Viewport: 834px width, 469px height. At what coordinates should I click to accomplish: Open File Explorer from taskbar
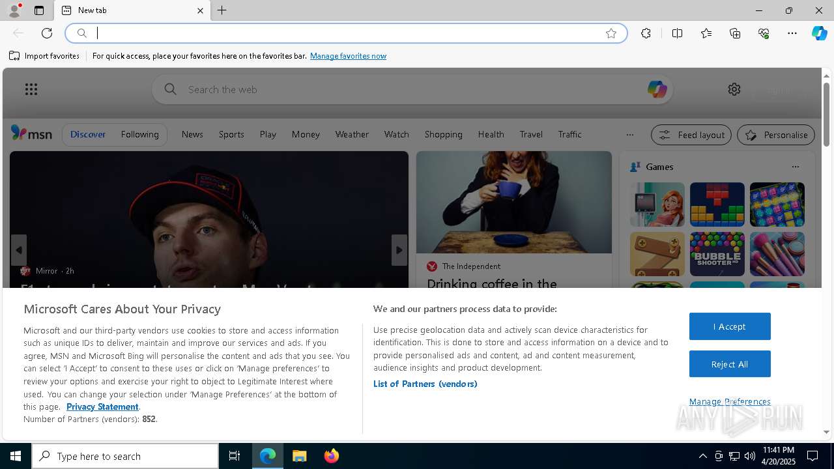300,456
